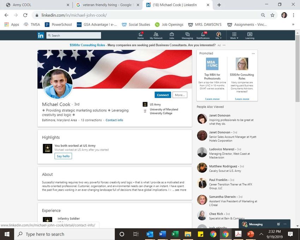Open Chrome three-dot menu
300x240 pixels.
(x=294, y=15)
